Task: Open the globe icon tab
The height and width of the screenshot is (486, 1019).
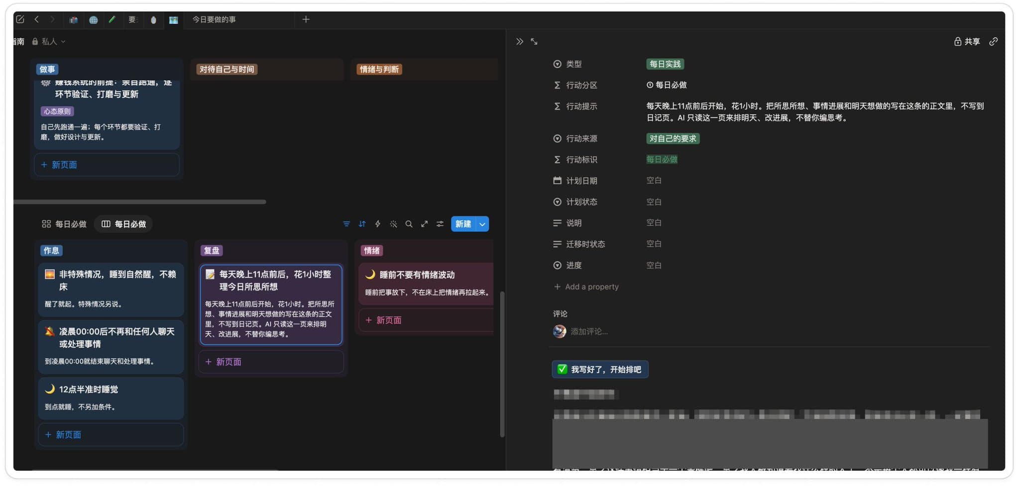Action: tap(93, 20)
